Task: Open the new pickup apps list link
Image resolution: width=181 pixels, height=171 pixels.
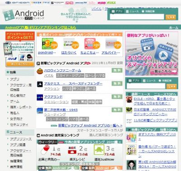Action: [x=90, y=125]
